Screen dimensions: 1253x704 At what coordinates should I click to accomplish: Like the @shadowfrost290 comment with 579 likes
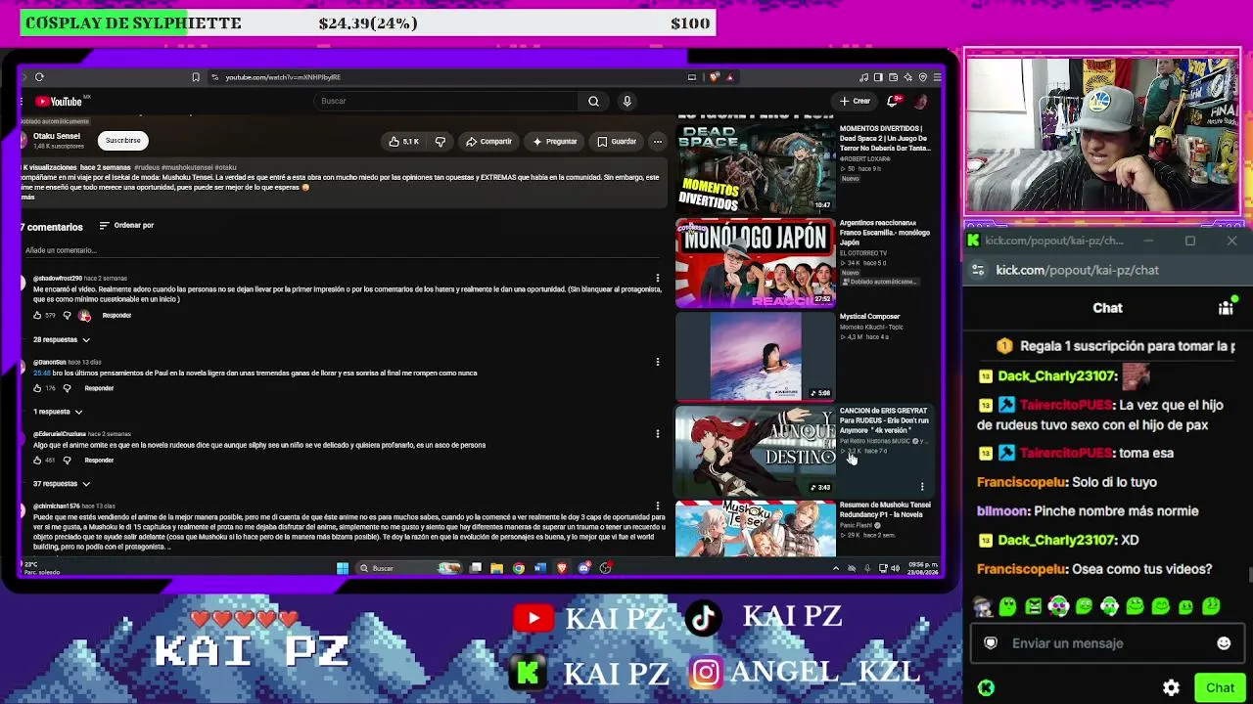tap(37, 315)
